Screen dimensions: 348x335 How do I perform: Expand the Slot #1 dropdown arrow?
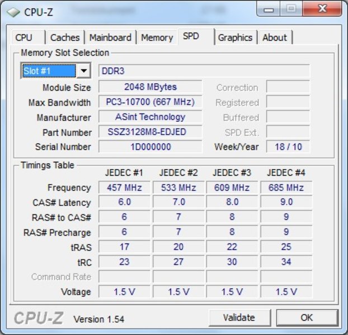click(x=83, y=71)
